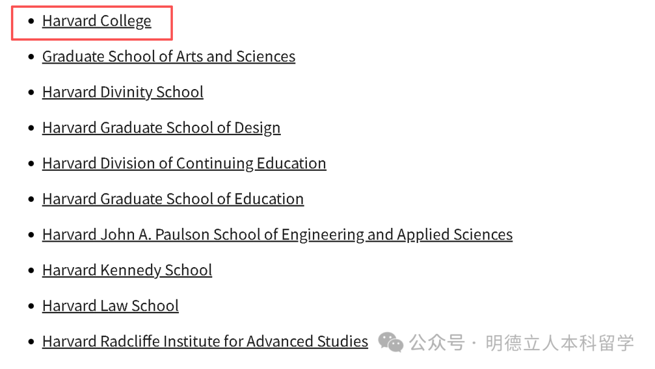Open the Harvard Divinity School link

coord(123,93)
